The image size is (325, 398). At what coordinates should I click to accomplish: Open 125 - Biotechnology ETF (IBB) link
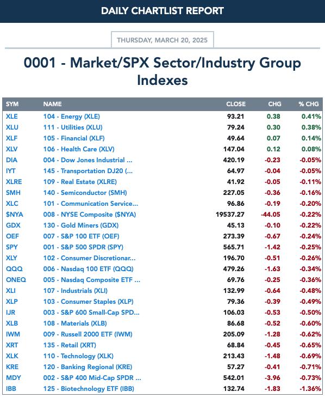89,389
